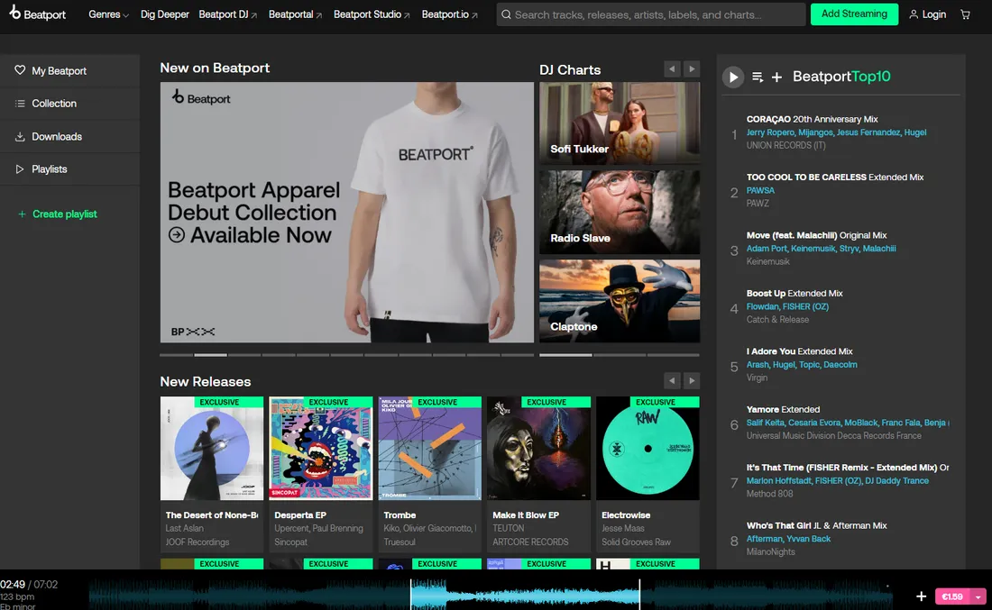992x610 pixels.
Task: Open Playlists in the sidebar
Action: coord(69,168)
